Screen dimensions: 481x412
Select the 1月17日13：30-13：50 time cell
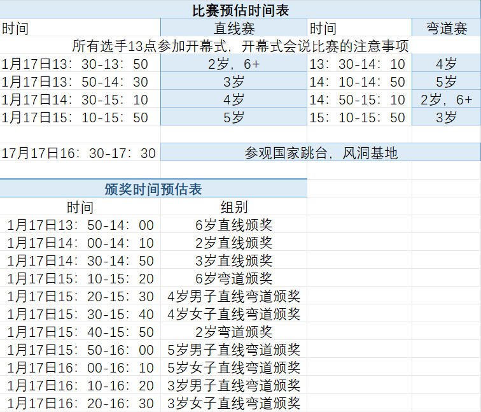point(80,64)
